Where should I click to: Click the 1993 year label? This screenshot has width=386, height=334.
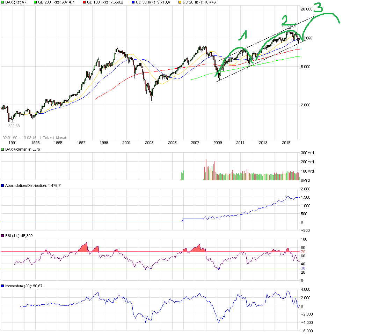[35, 143]
